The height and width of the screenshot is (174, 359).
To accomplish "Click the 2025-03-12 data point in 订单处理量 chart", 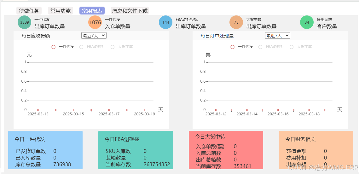I will click(x=216, y=110).
